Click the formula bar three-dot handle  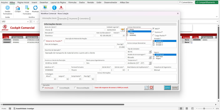[x=31, y=22]
